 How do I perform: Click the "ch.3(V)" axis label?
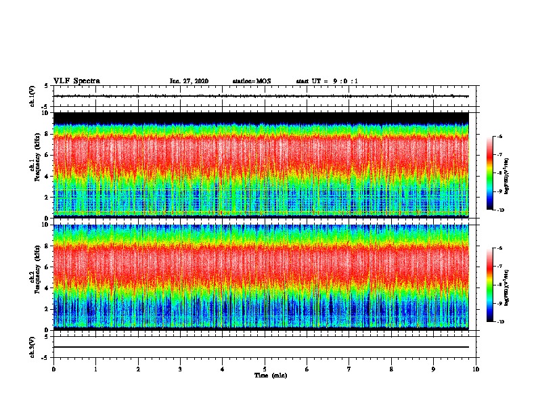tap(32, 347)
